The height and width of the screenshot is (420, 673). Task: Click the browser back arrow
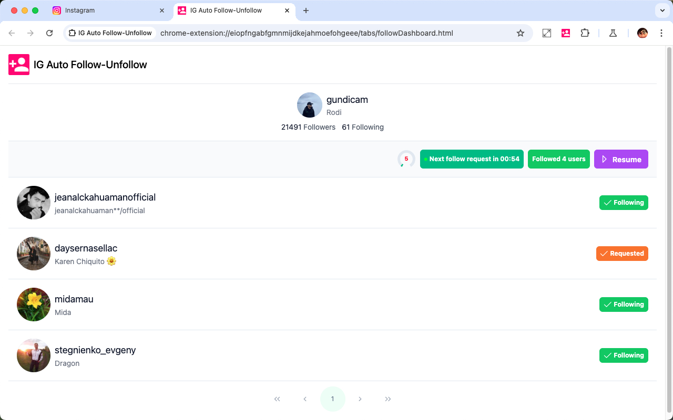click(12, 33)
